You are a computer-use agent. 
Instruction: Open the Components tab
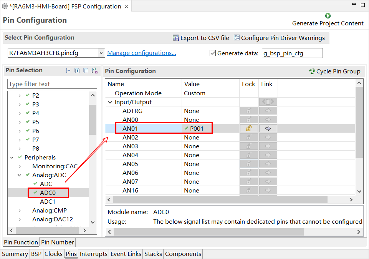click(183, 254)
